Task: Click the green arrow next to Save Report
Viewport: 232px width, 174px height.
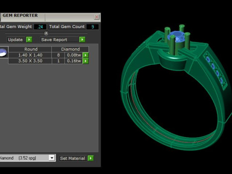Action: (82, 40)
